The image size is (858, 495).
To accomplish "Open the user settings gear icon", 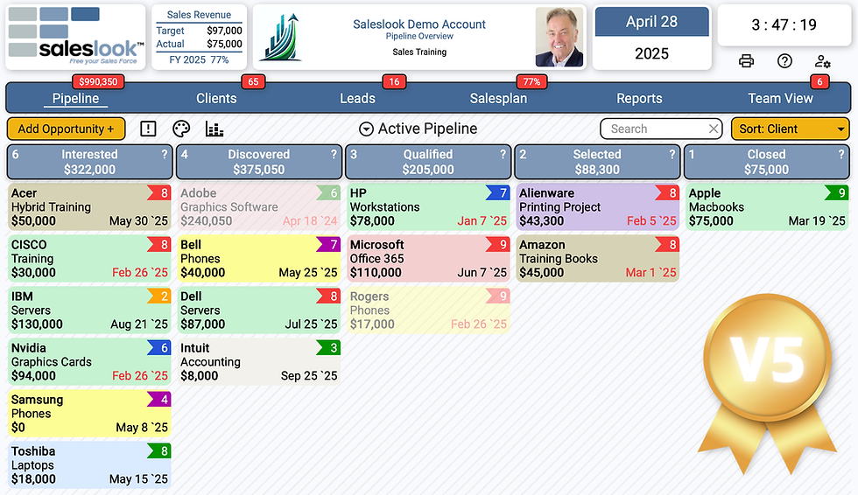I will point(822,61).
